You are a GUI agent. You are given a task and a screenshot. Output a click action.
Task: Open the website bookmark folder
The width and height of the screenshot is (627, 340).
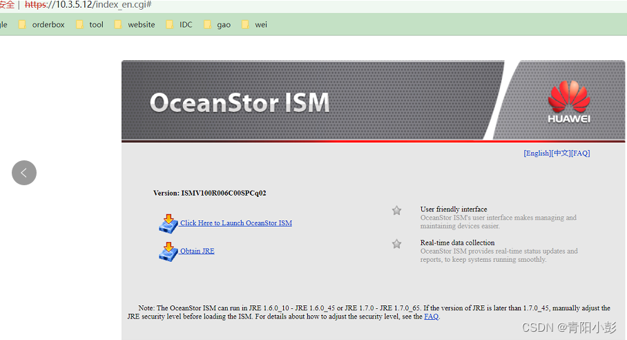(135, 25)
